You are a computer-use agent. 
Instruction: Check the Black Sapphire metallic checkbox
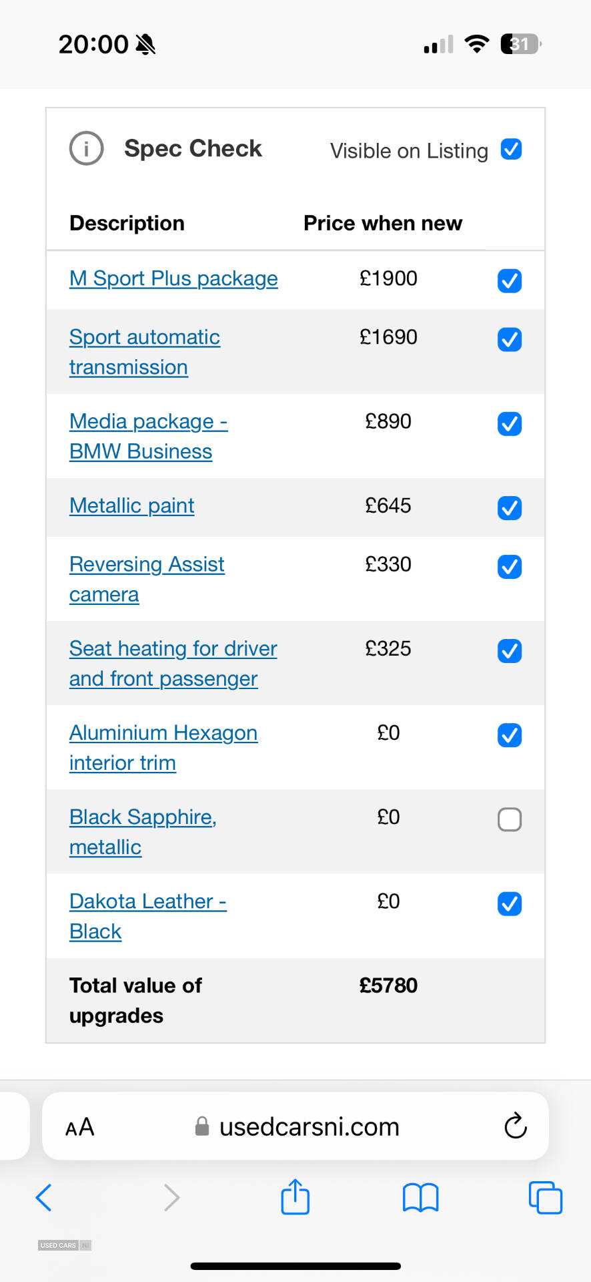click(x=510, y=819)
